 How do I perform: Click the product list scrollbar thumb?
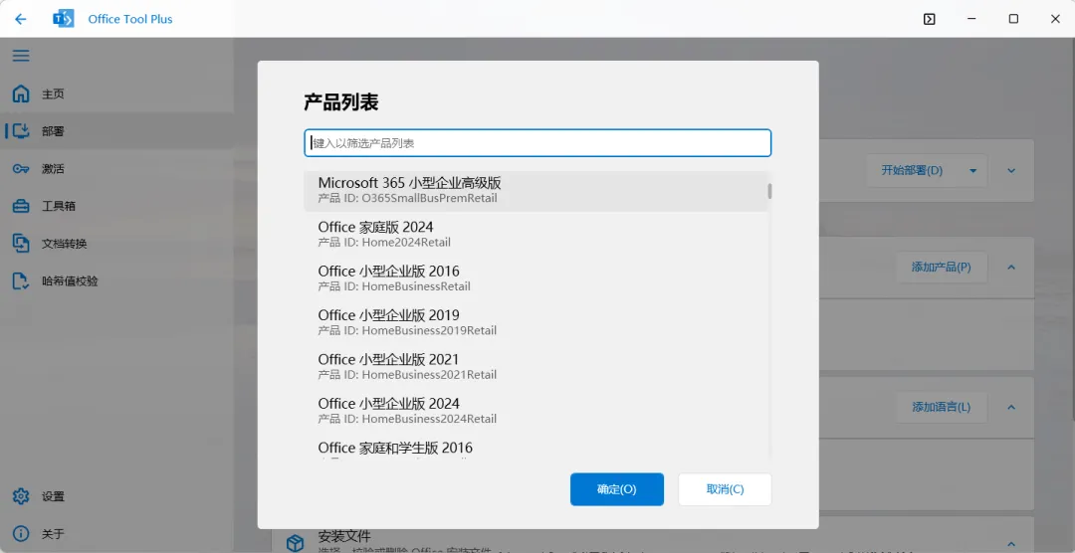769,191
